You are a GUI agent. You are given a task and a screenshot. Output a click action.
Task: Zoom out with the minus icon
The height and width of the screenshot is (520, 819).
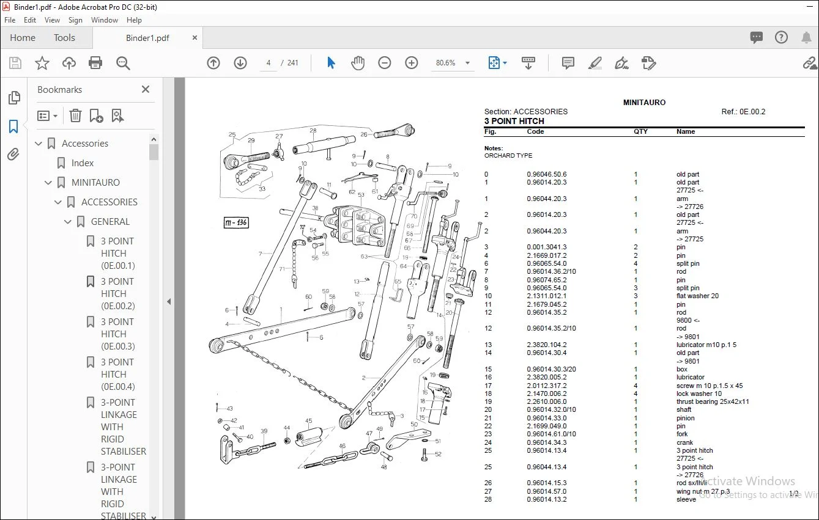(x=385, y=63)
